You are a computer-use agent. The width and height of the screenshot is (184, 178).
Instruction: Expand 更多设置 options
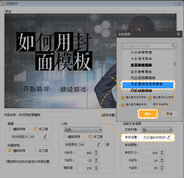(x=108, y=115)
